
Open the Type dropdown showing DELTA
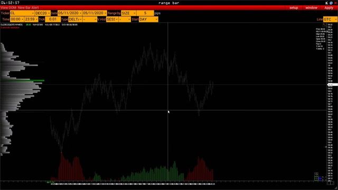point(75,20)
